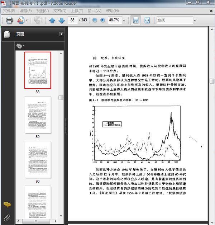Viewport: 215px width, 225px height.
Task: Click the fit one full page icon
Action: coord(147,20)
